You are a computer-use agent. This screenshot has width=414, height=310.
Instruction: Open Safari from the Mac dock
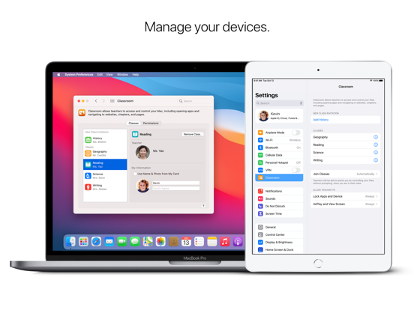click(x=96, y=241)
